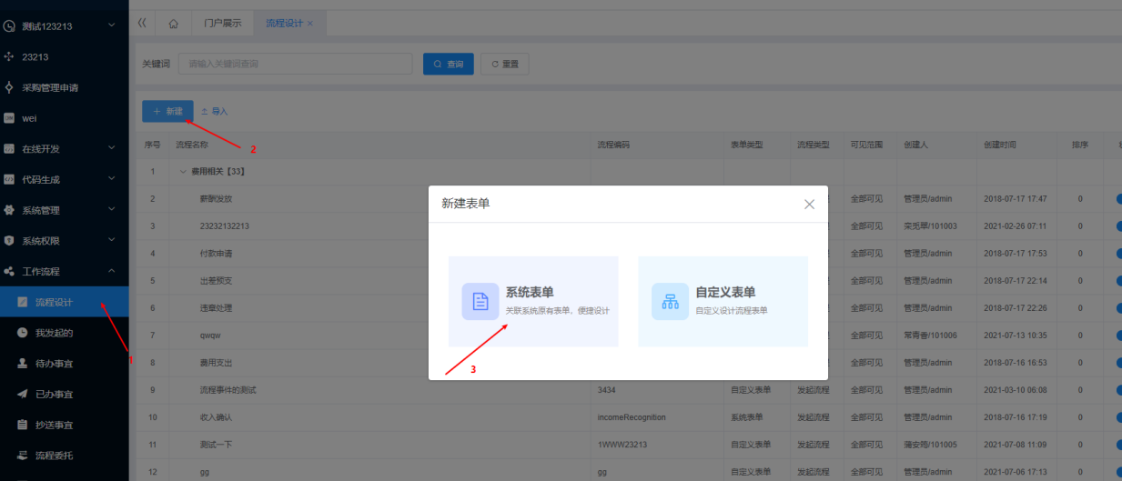Image resolution: width=1122 pixels, height=481 pixels.
Task: Click the 查询 search button
Action: (449, 64)
